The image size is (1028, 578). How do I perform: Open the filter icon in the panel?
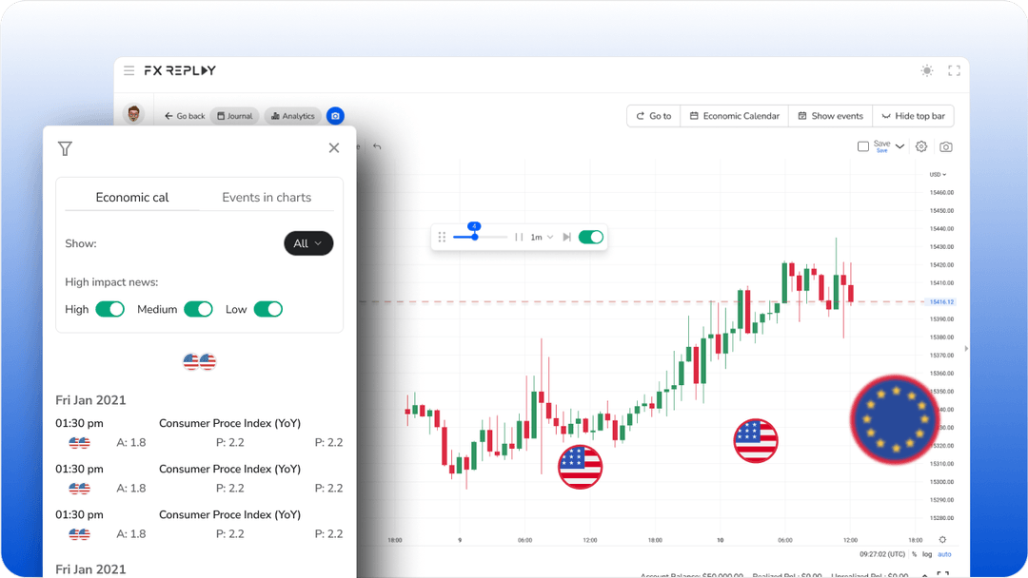[x=65, y=148]
